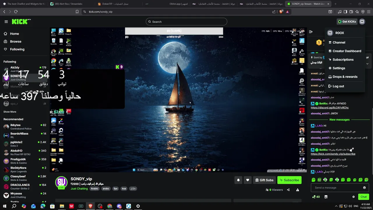This screenshot has height=210, width=373.
Task: Click the Chat send button
Action: tap(363, 197)
